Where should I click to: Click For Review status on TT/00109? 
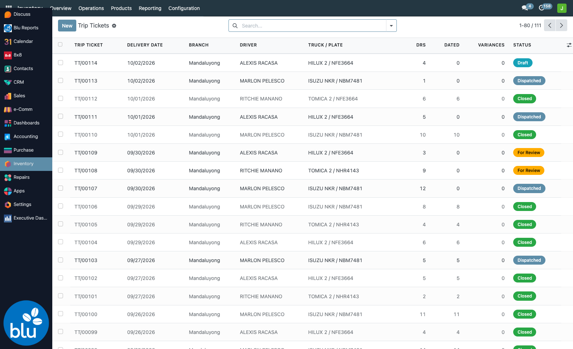tap(529, 153)
